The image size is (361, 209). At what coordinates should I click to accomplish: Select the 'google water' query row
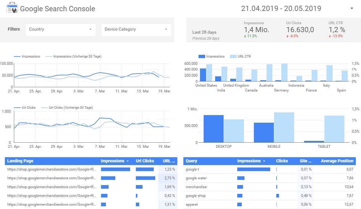(x=270, y=178)
